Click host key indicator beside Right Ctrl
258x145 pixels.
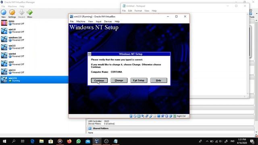[175, 116]
